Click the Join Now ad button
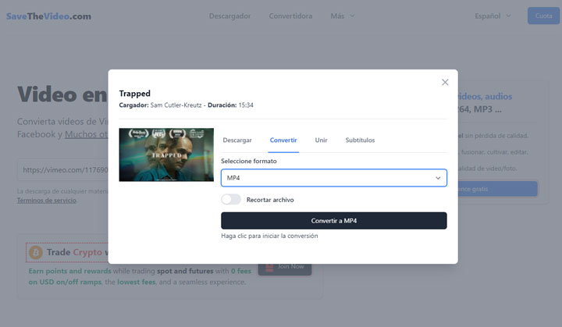 pyautogui.click(x=285, y=268)
